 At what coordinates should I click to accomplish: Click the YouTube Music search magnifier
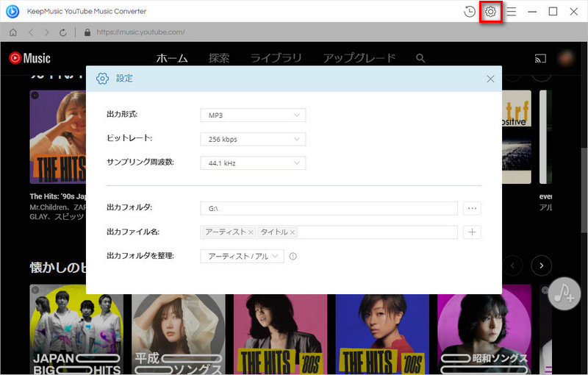click(x=420, y=58)
